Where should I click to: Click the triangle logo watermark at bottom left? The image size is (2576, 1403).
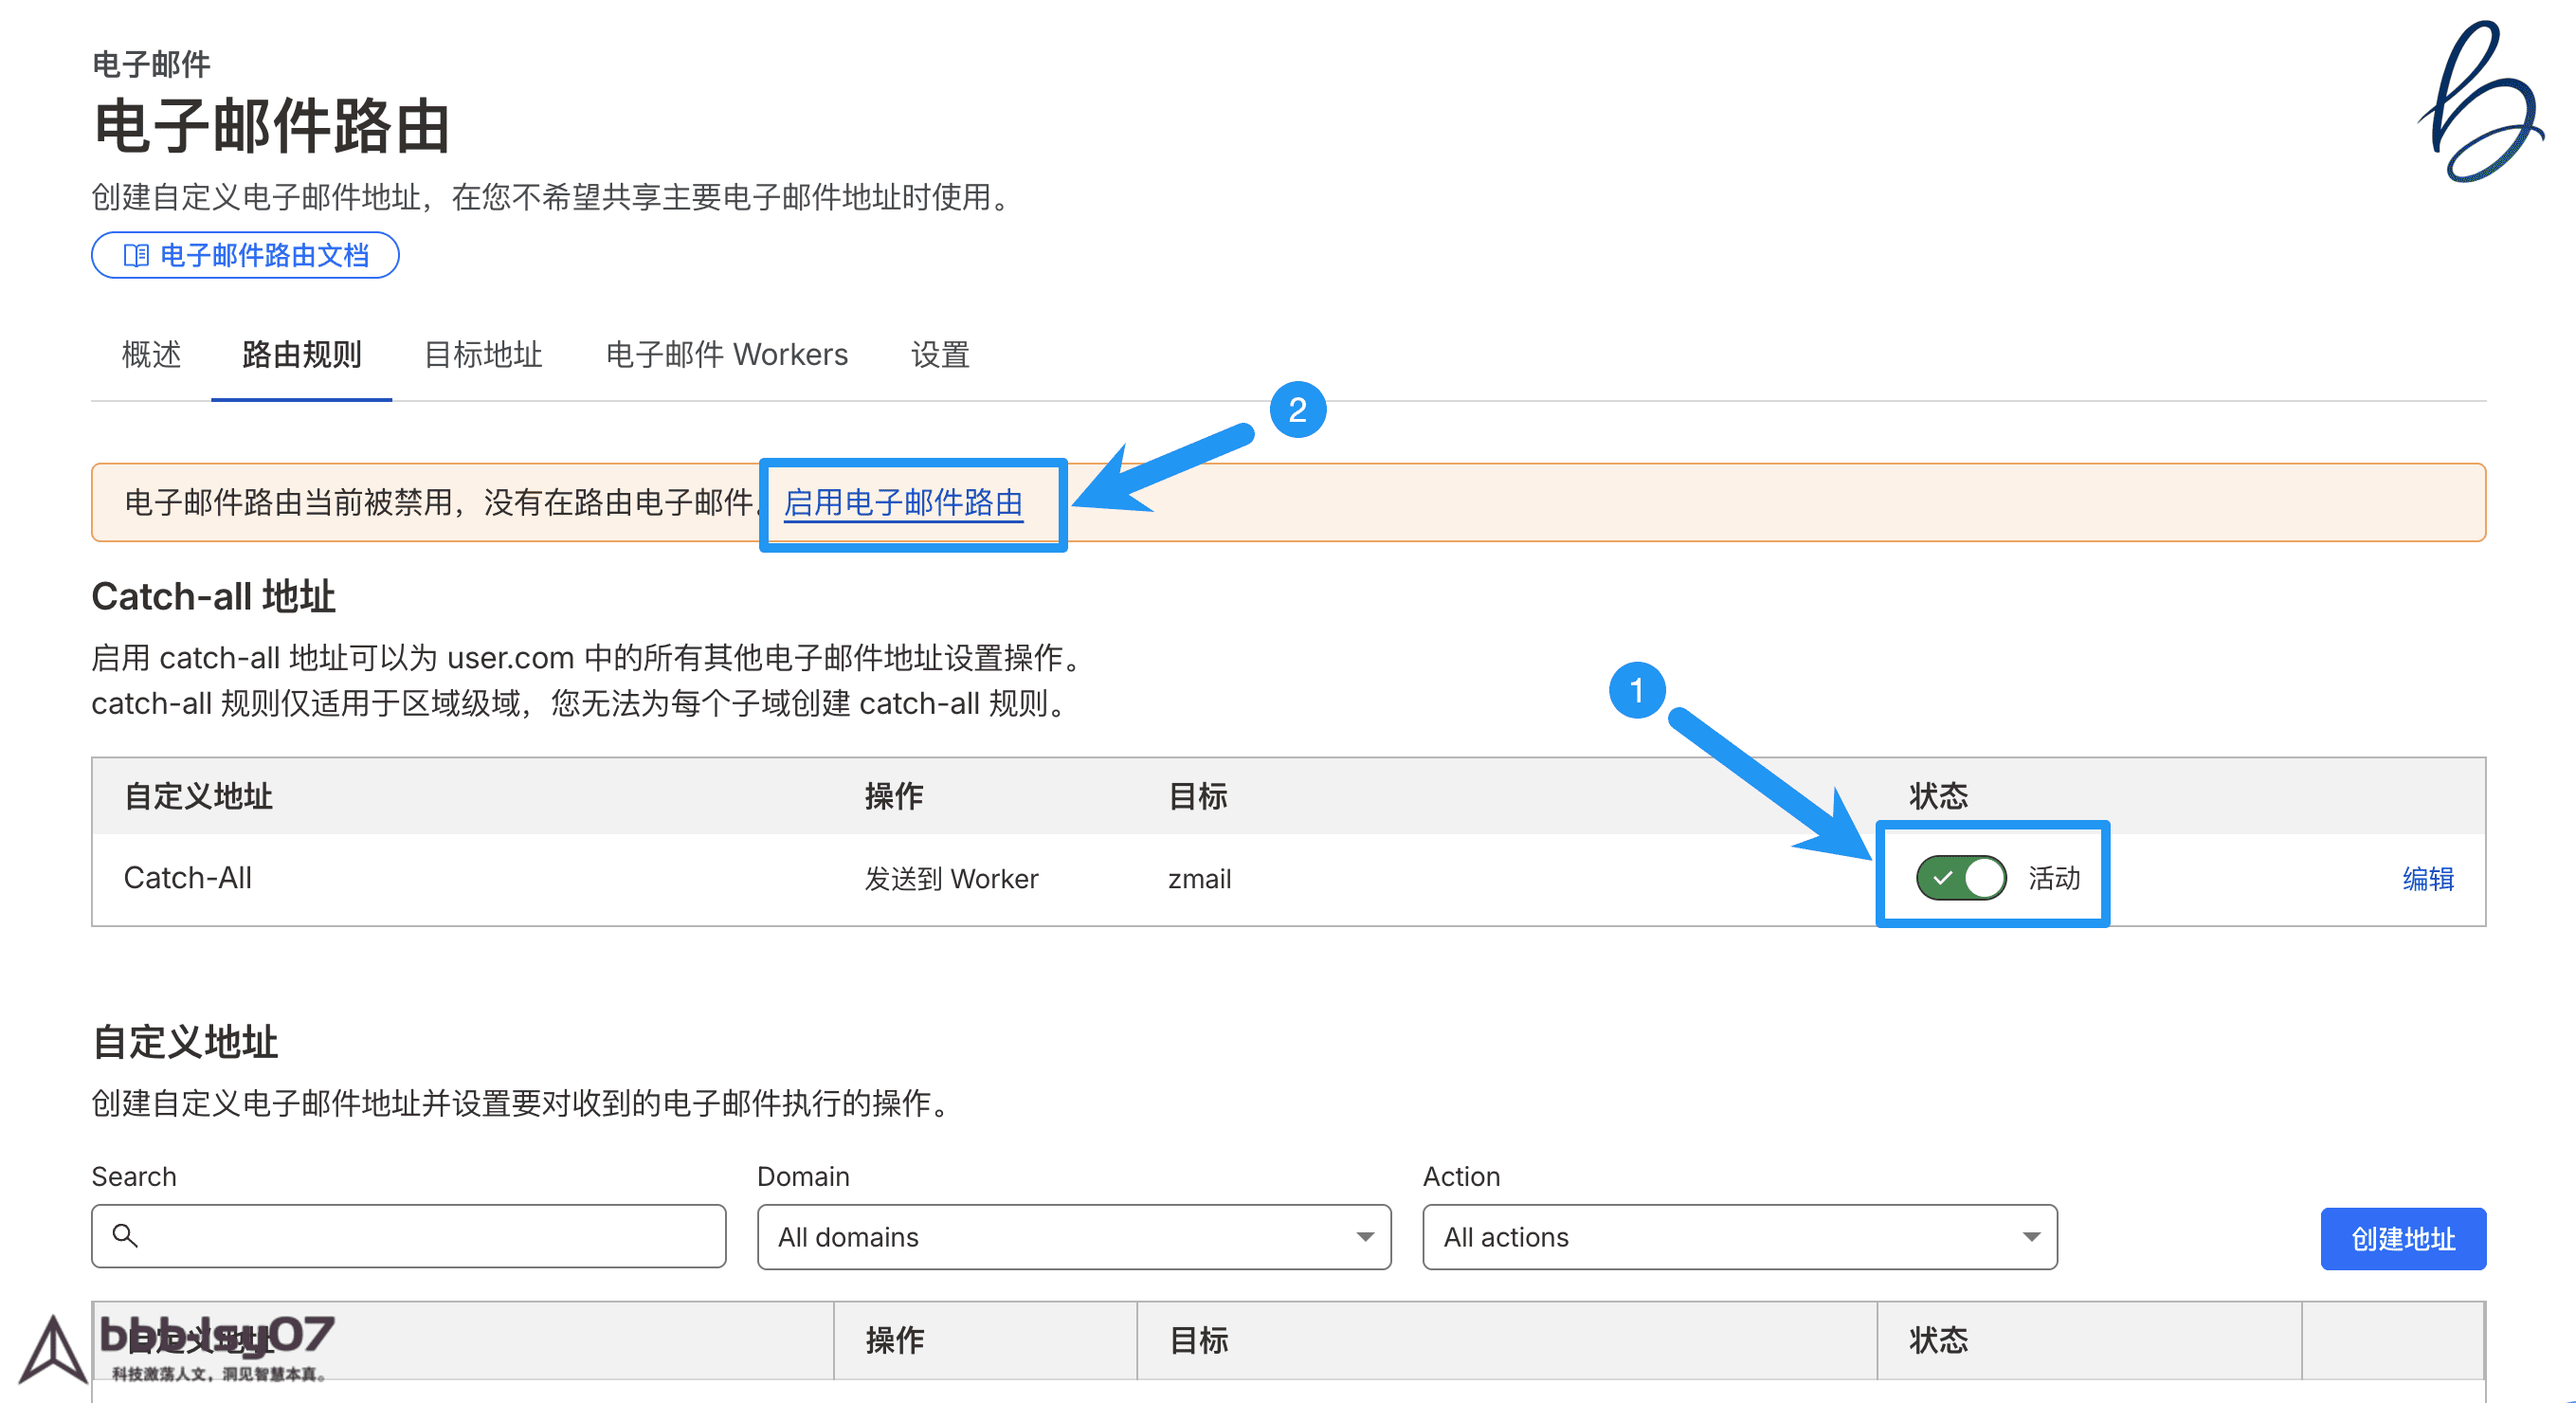pyautogui.click(x=53, y=1350)
